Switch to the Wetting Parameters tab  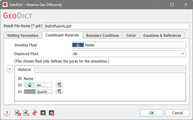coord(23,35)
